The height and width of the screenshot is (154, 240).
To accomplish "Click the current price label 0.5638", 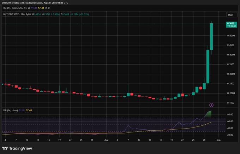I will (x=231, y=23).
